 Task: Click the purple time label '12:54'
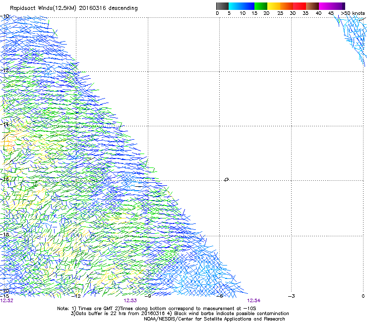coord(254,301)
